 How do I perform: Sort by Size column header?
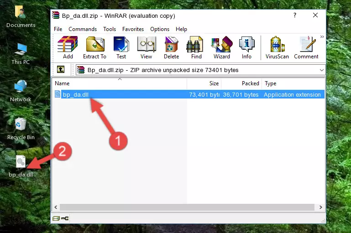[x=204, y=83]
